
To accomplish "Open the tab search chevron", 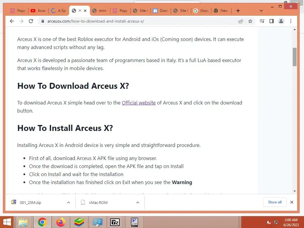I will [x=261, y=11].
